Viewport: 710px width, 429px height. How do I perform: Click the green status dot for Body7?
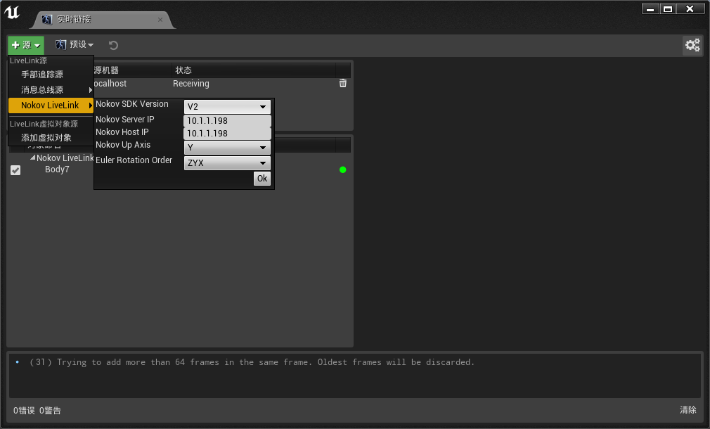point(343,170)
